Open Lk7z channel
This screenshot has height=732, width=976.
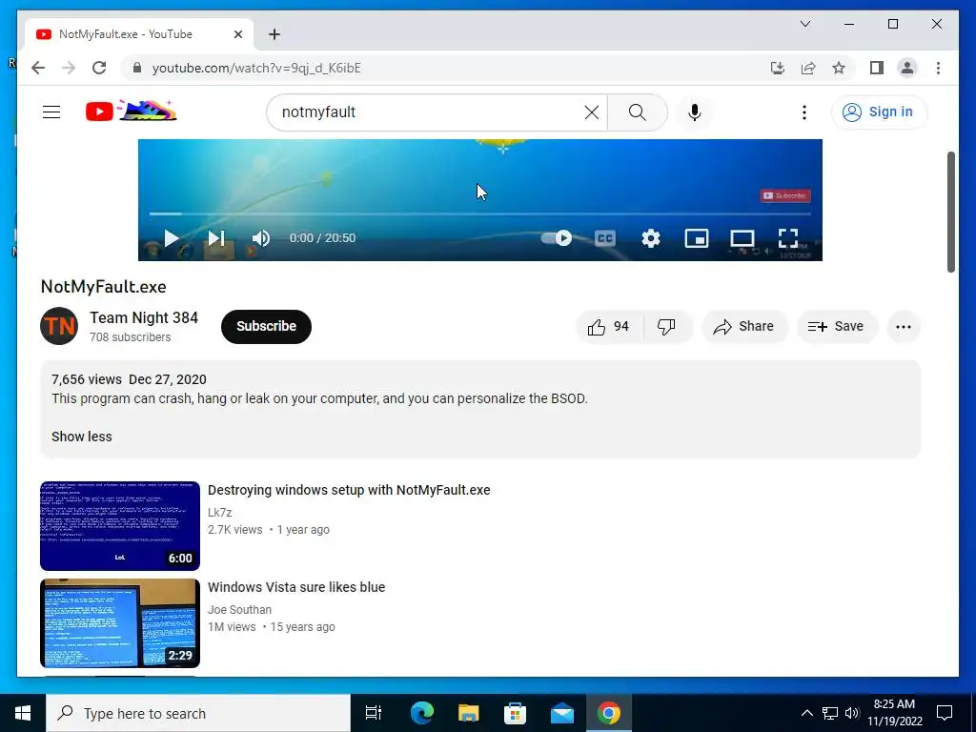click(220, 512)
